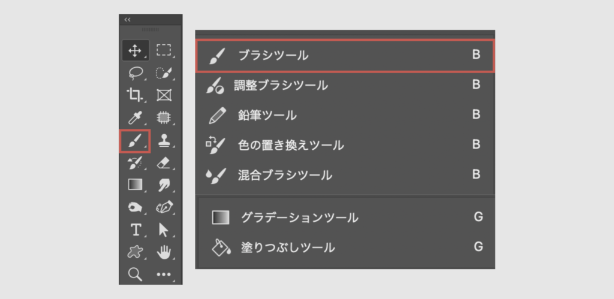Activate the Crop tool

(135, 95)
